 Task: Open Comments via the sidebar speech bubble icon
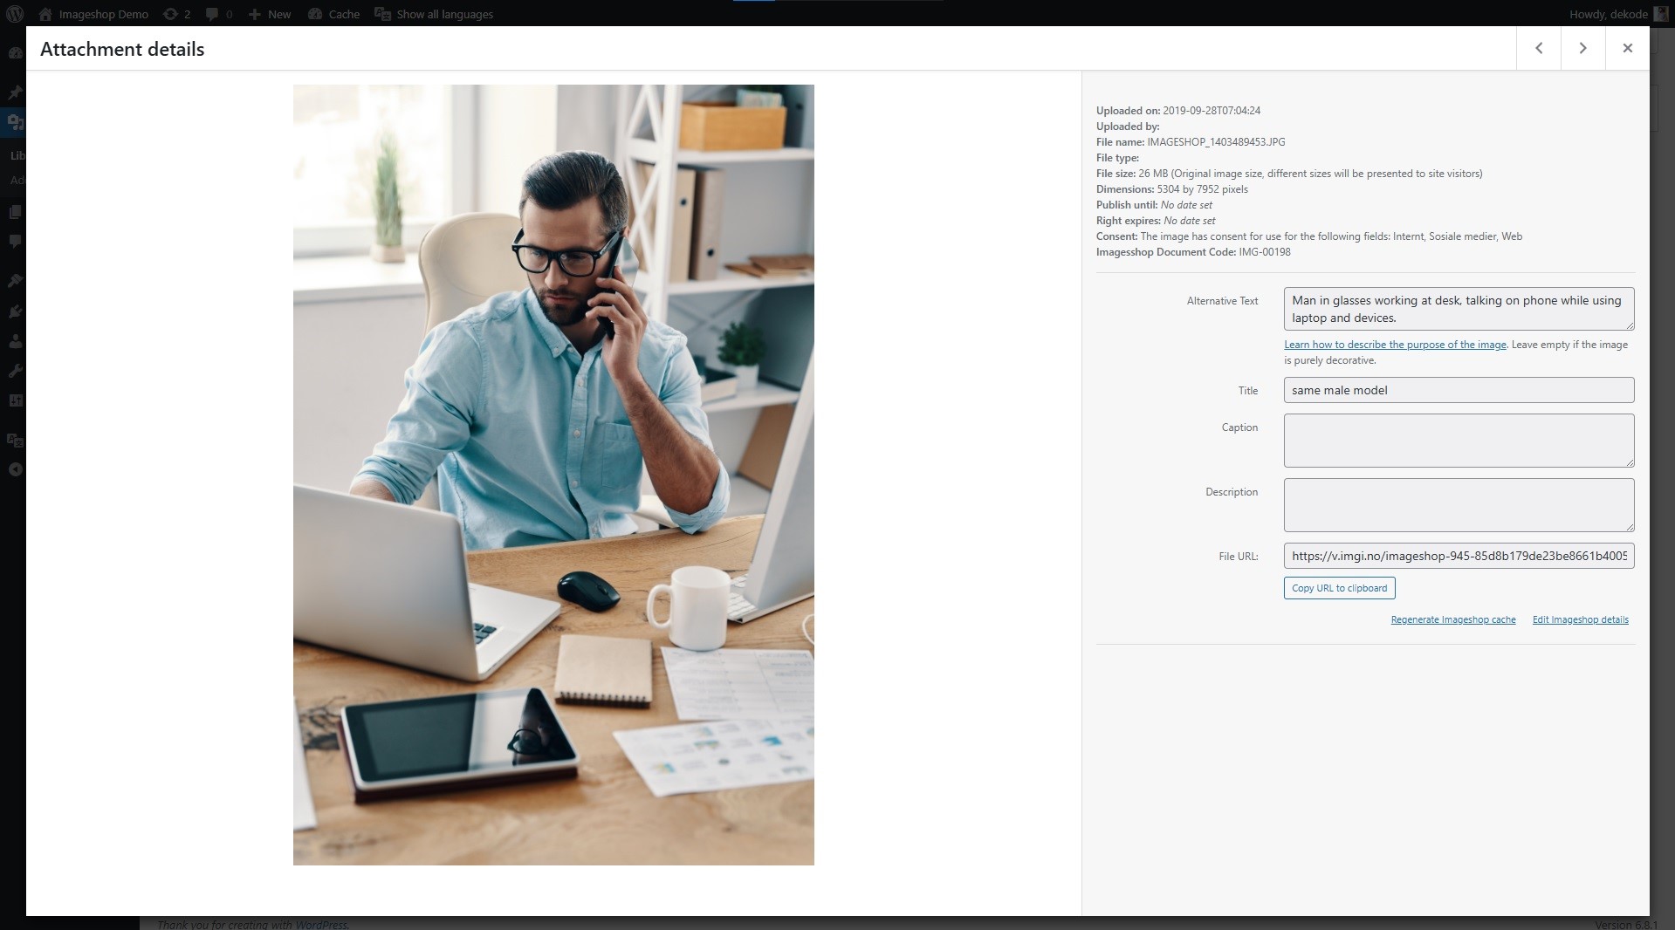click(x=15, y=242)
